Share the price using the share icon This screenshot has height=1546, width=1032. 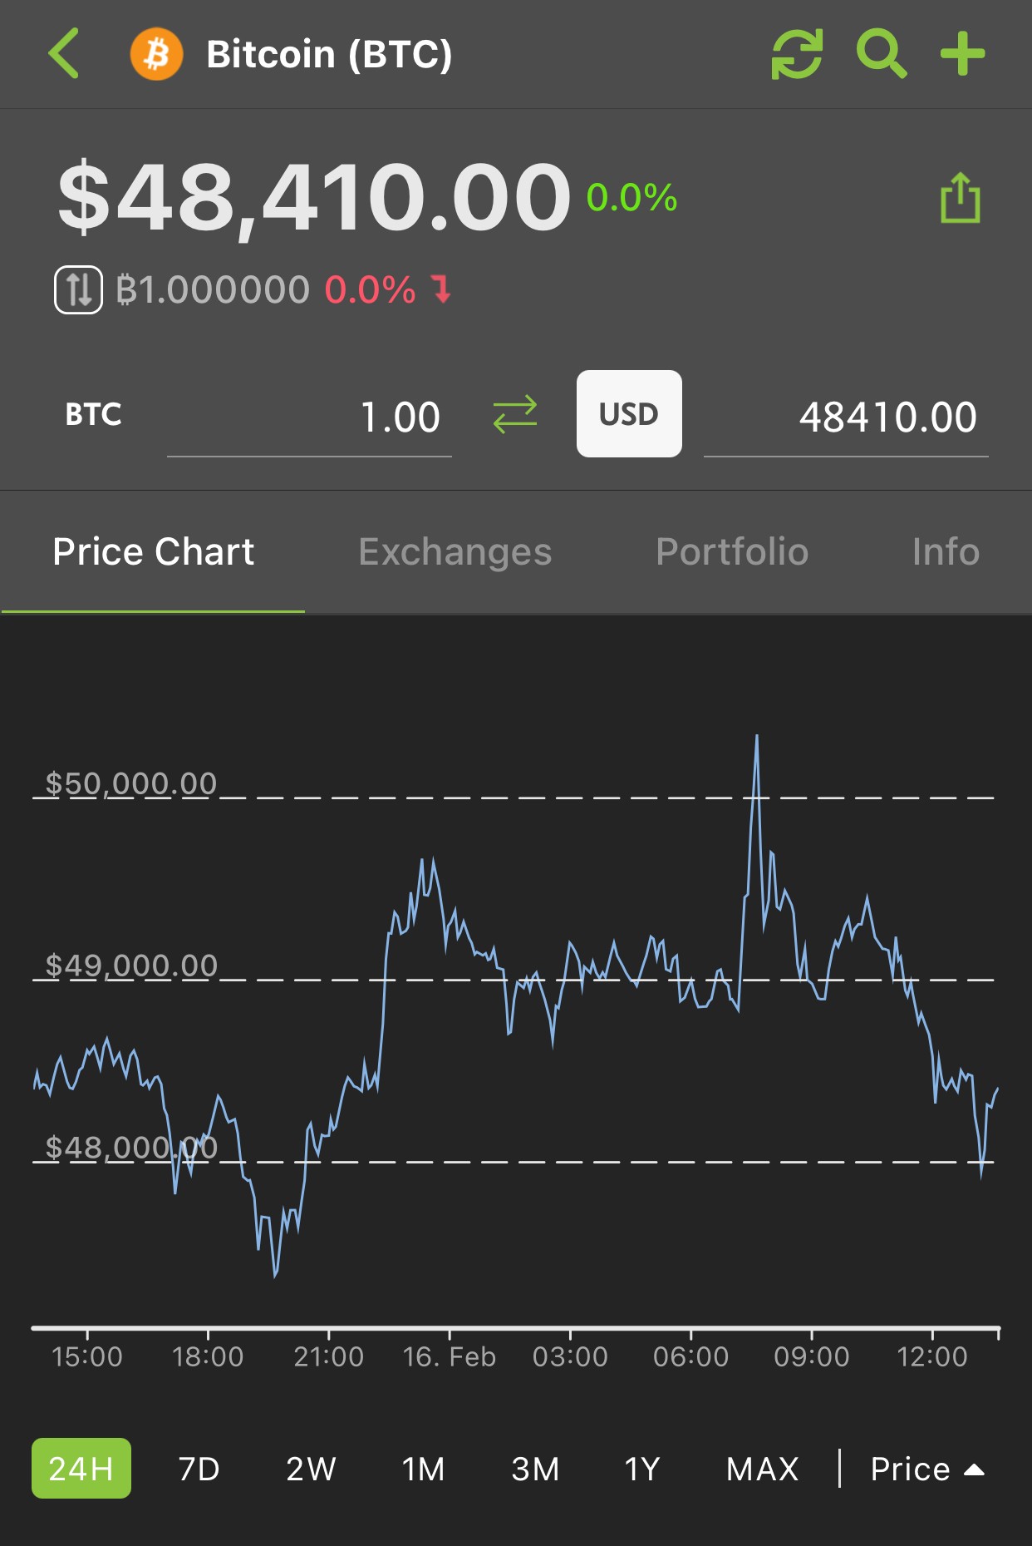pos(961,198)
